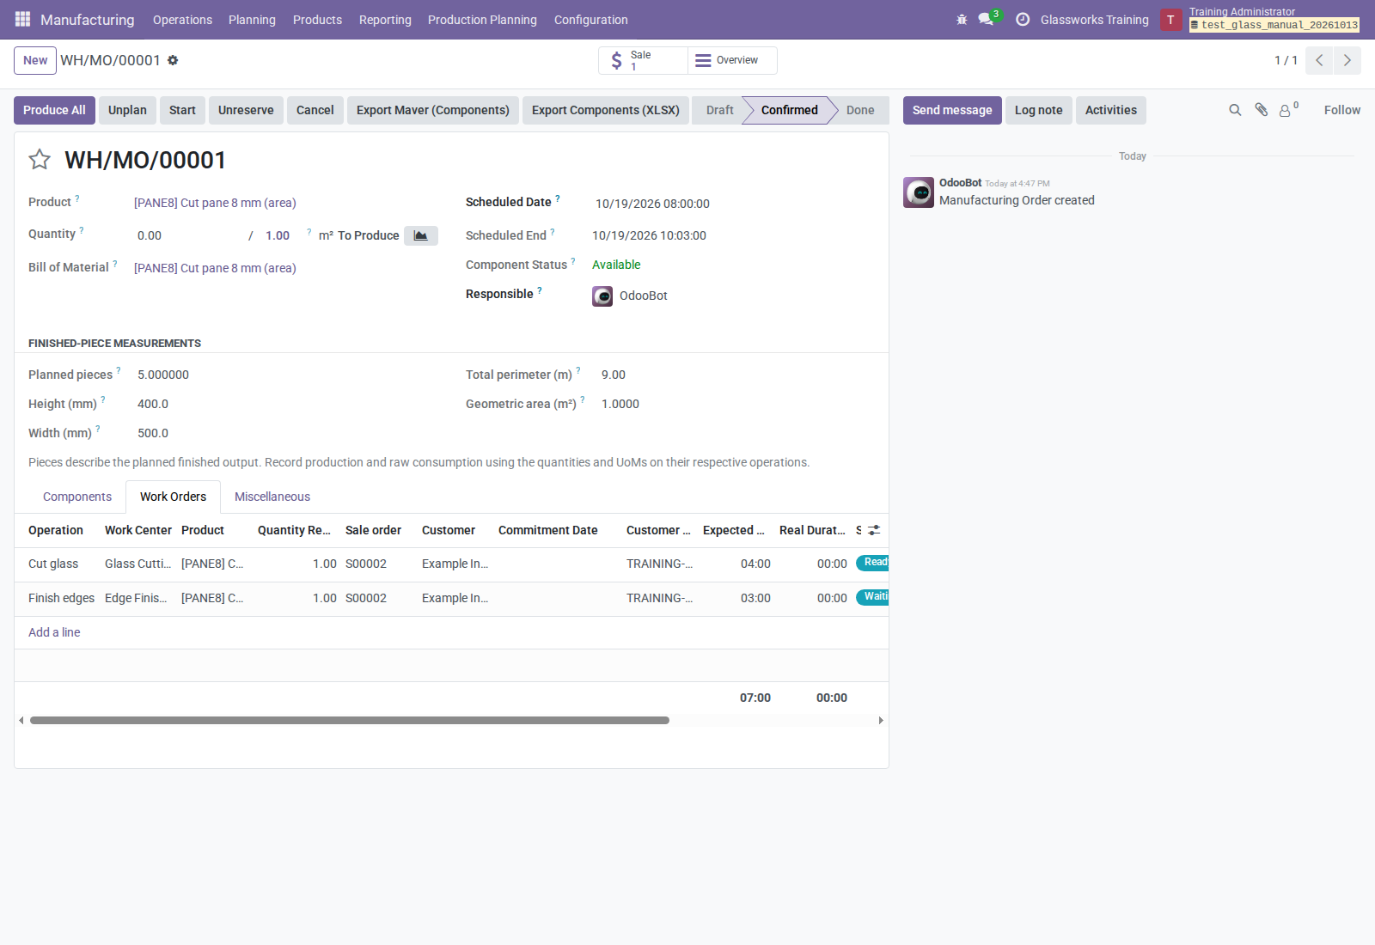The image size is (1375, 945).
Task: Go to the previous record arrow
Action: coord(1319,60)
